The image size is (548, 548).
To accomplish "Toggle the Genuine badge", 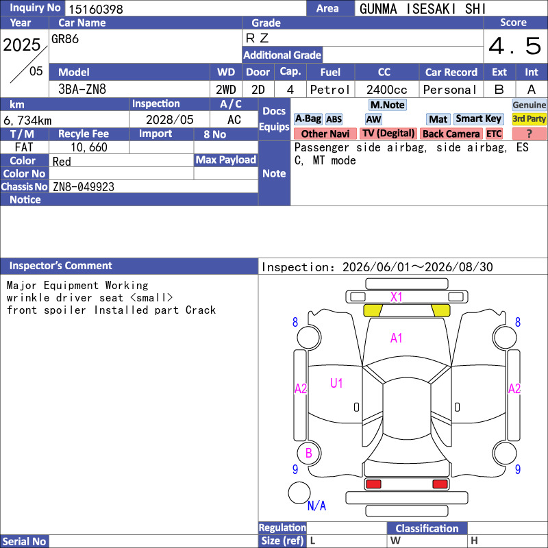I will [x=529, y=105].
